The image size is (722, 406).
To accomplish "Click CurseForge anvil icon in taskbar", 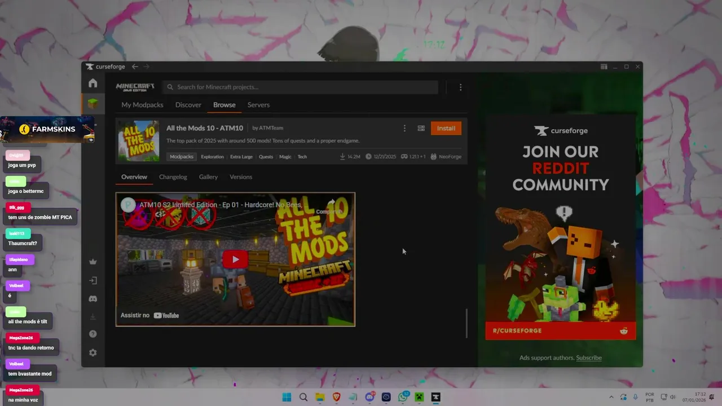I will coord(436,398).
